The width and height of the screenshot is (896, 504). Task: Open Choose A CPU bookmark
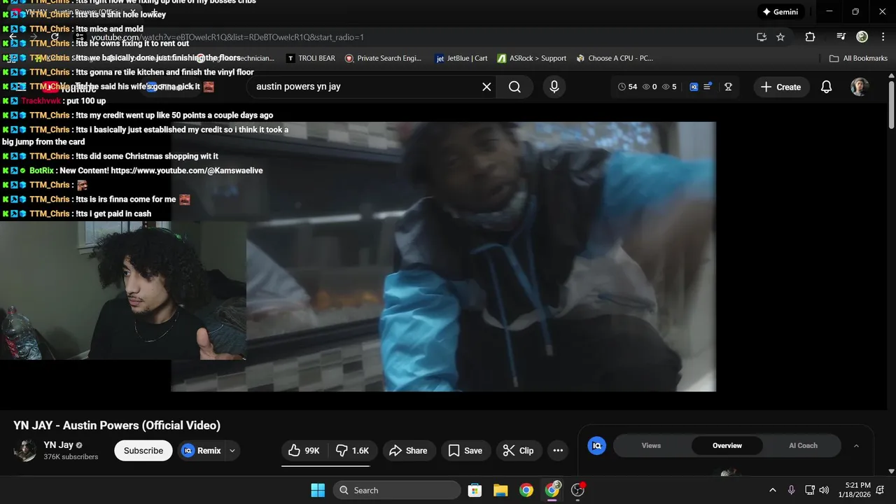tap(615, 58)
